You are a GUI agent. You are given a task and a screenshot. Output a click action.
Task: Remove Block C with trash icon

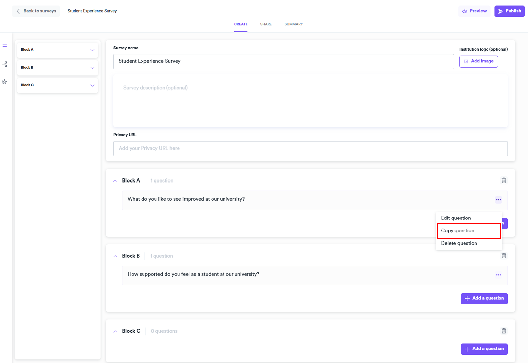[504, 331]
